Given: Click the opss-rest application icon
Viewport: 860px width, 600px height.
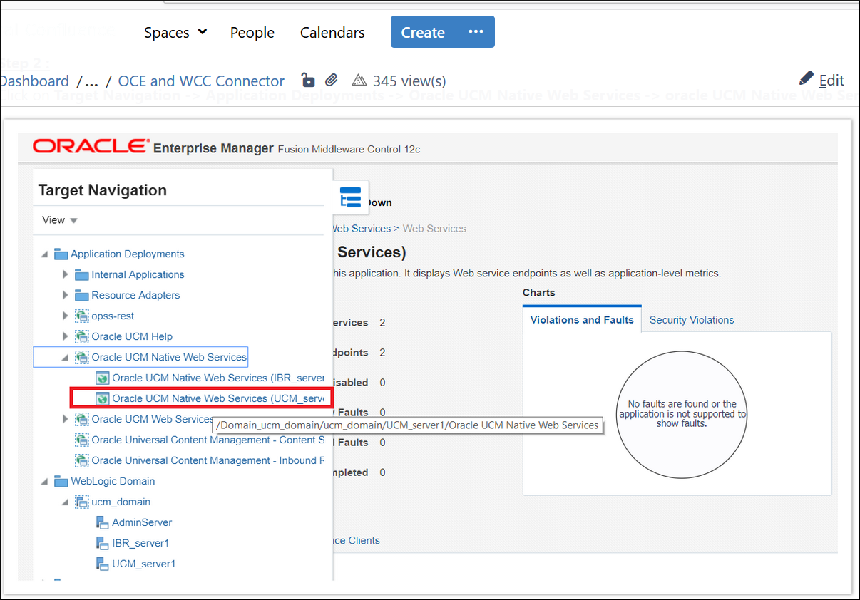Looking at the screenshot, I should 82,316.
